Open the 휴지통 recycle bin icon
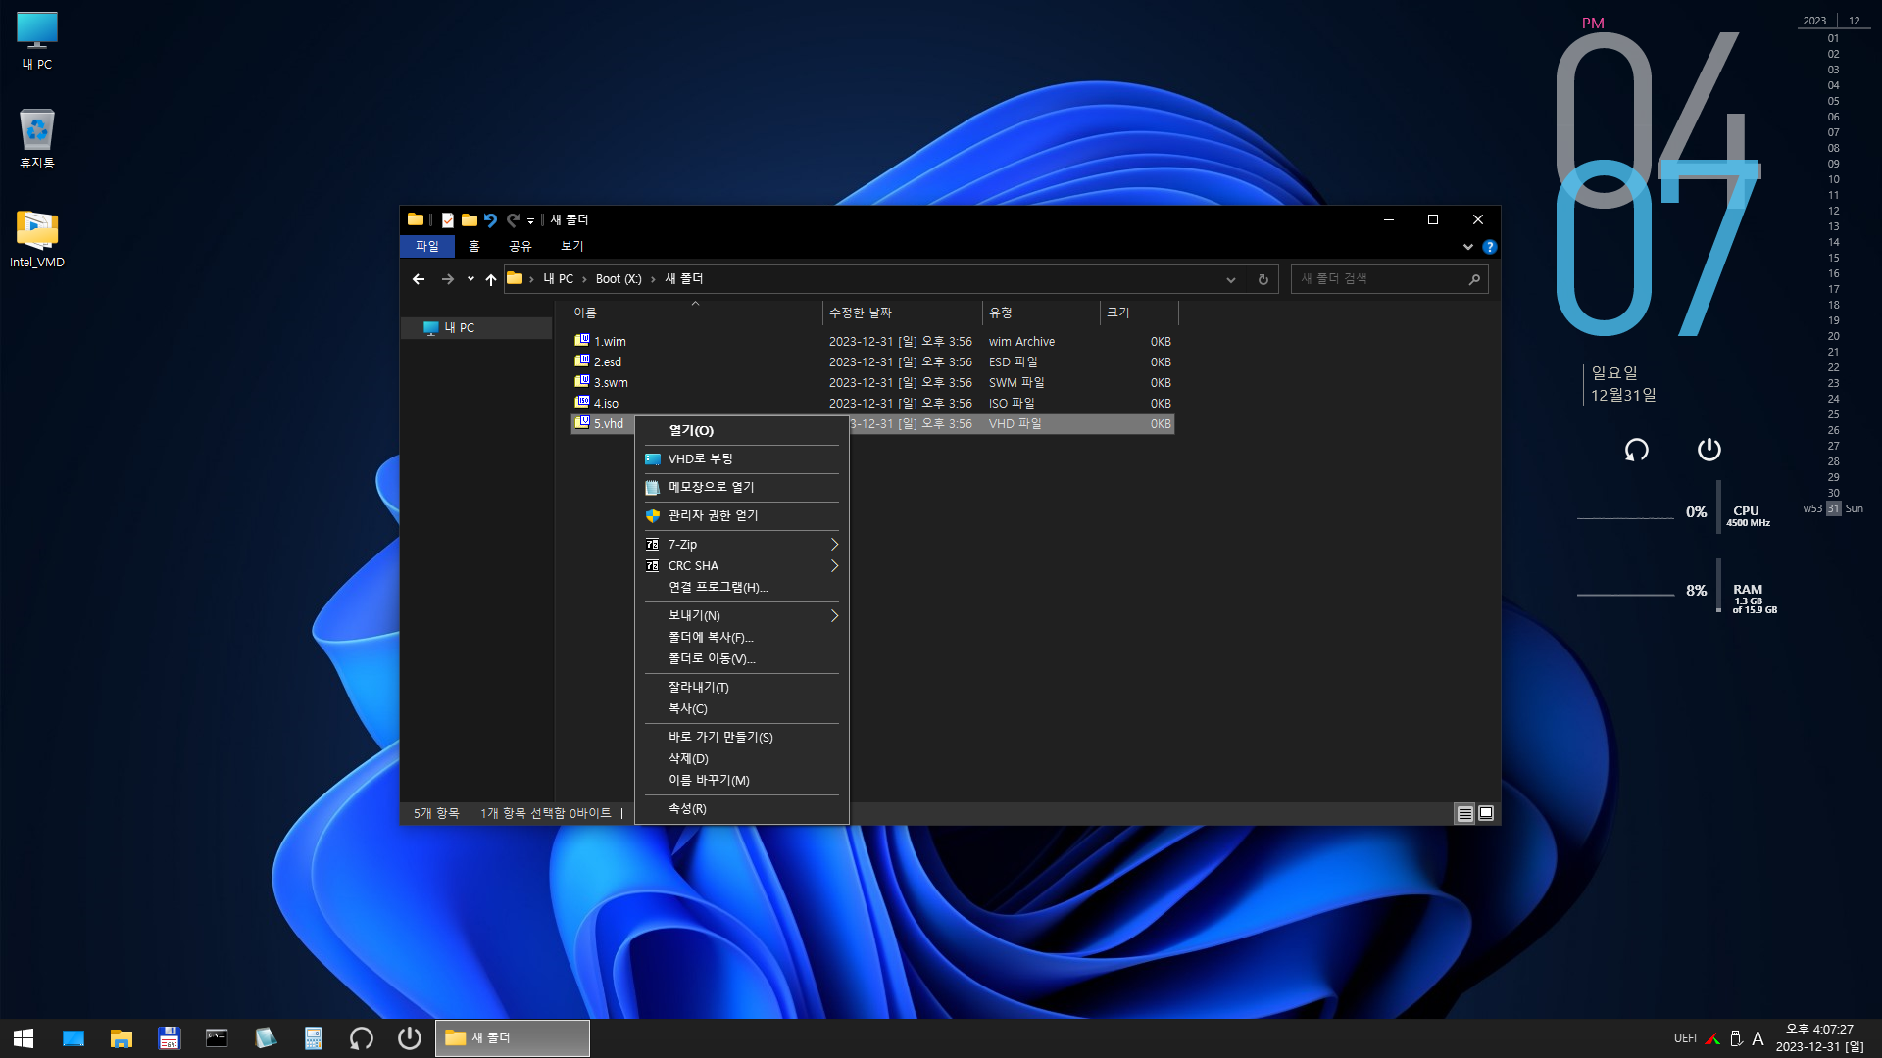1882x1058 pixels. point(37,139)
